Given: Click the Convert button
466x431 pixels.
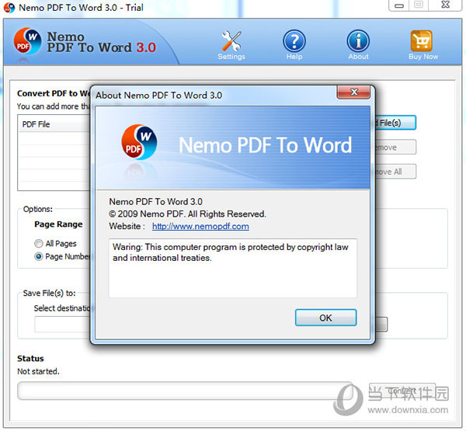Looking at the screenshot, I should [x=402, y=391].
